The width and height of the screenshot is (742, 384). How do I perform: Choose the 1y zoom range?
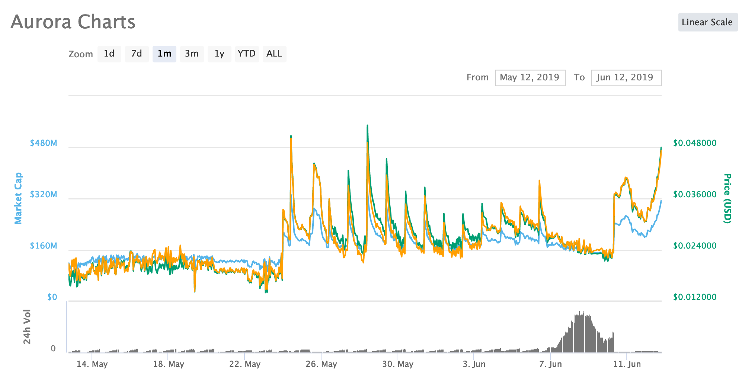219,54
